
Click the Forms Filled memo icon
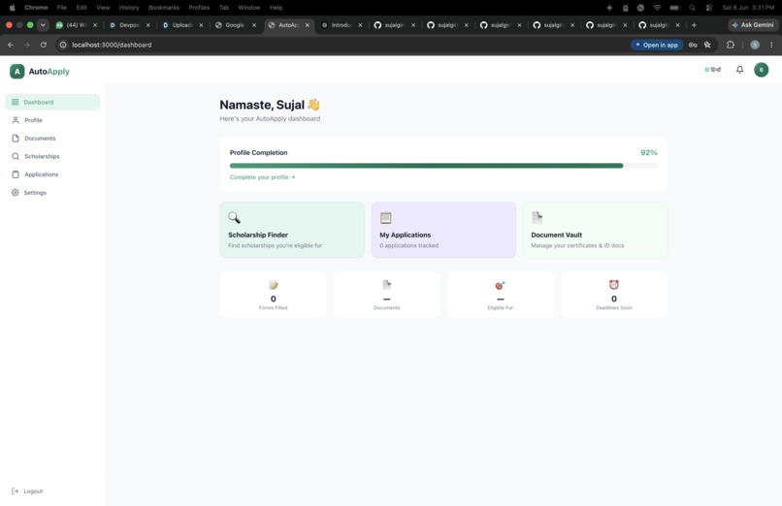click(274, 285)
